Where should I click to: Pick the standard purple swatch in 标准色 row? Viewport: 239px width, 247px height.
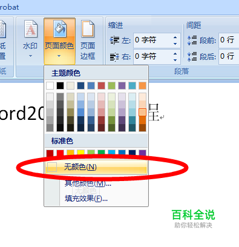[x=142, y=153]
